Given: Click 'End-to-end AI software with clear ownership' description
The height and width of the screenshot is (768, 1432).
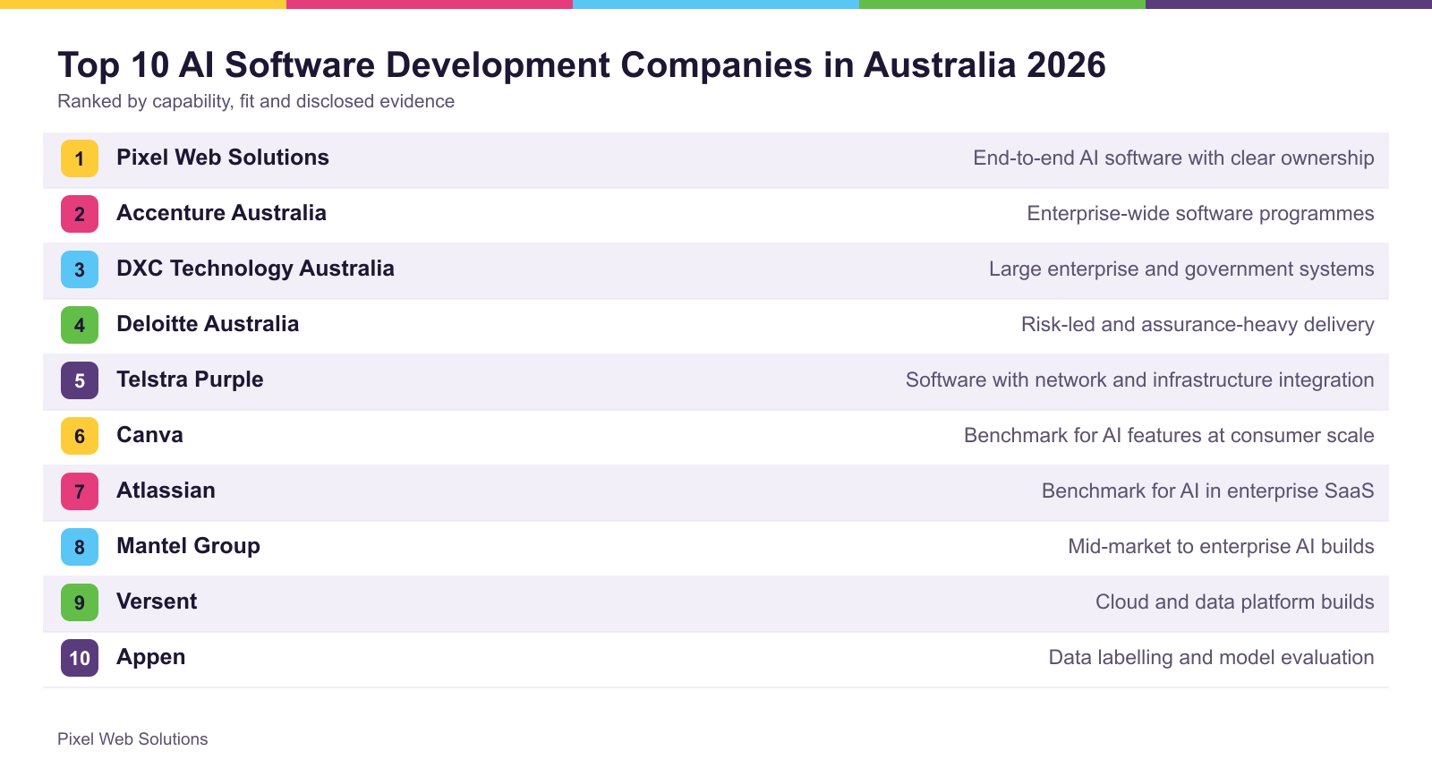Looking at the screenshot, I should point(1173,158).
